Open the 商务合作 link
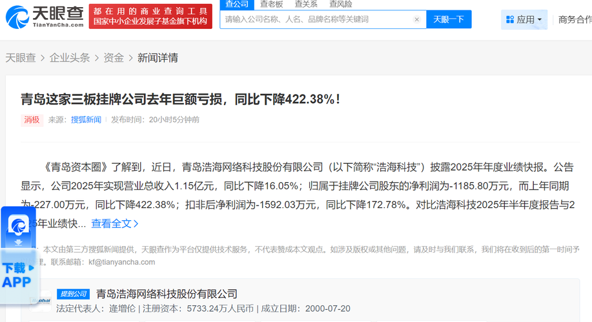The width and height of the screenshot is (592, 322). pyautogui.click(x=575, y=19)
